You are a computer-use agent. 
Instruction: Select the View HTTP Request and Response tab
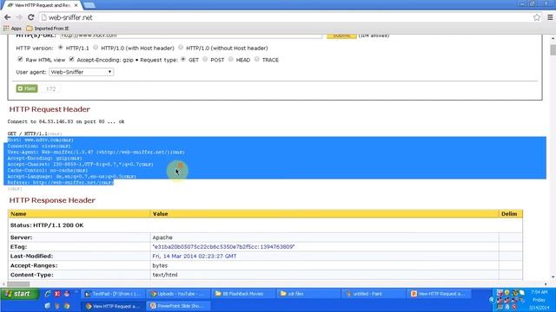41,5
